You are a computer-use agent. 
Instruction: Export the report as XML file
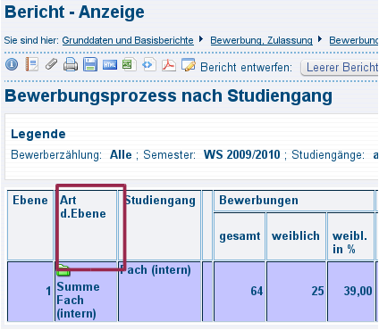(x=148, y=64)
